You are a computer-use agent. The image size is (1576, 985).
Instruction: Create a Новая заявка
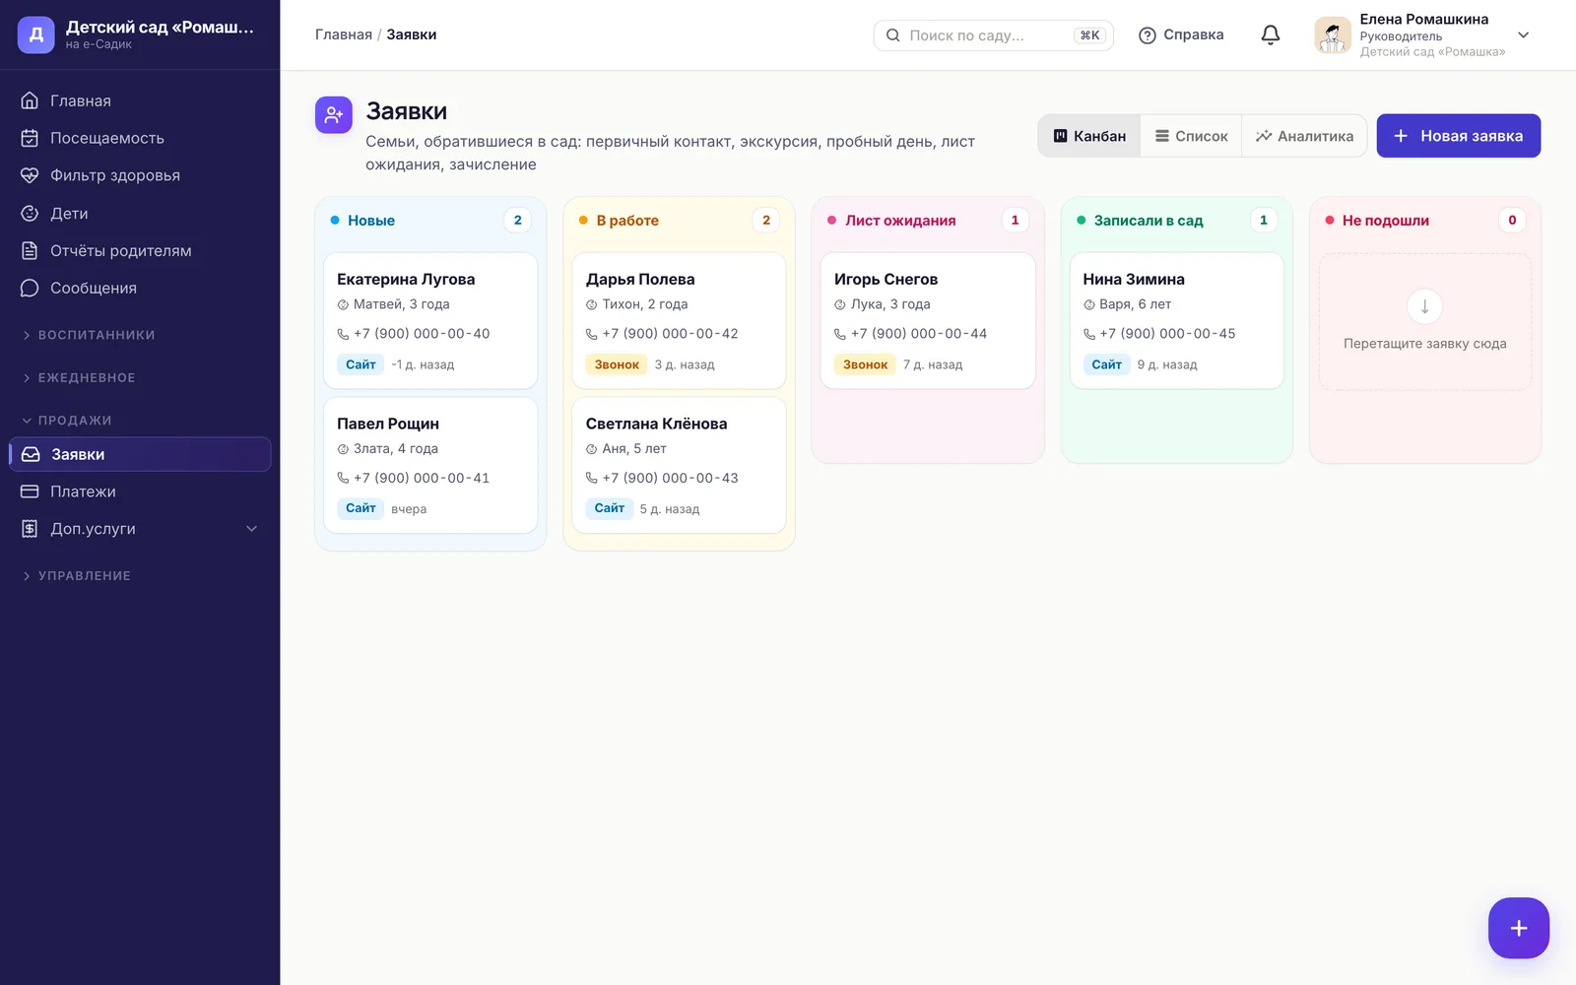pyautogui.click(x=1458, y=136)
